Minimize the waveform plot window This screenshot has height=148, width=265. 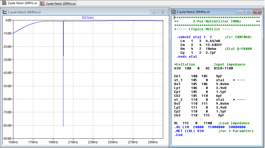coord(154,12)
